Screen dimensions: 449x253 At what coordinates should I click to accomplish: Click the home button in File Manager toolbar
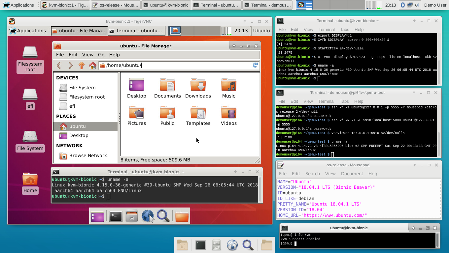[x=93, y=65]
